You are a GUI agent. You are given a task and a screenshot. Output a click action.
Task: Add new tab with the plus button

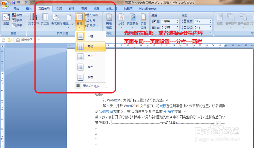39,40
